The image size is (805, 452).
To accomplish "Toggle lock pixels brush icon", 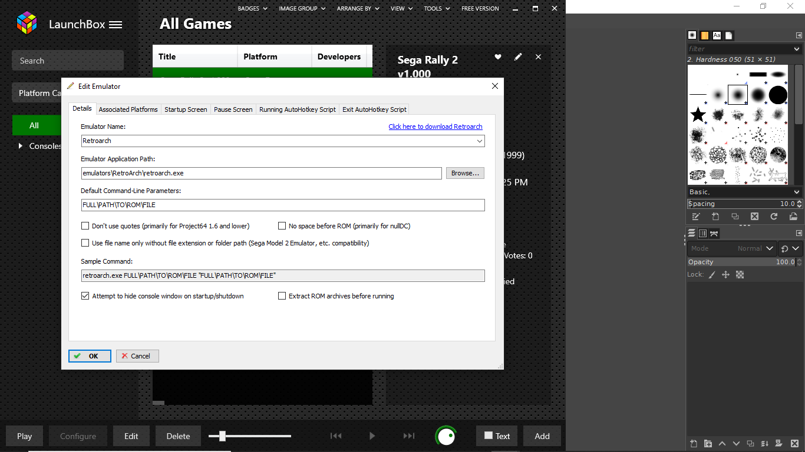I will click(x=712, y=275).
